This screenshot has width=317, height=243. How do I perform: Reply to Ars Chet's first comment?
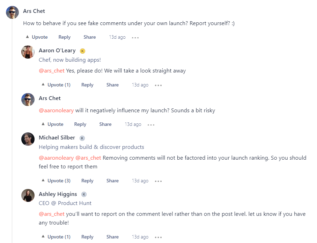pyautogui.click(x=65, y=37)
